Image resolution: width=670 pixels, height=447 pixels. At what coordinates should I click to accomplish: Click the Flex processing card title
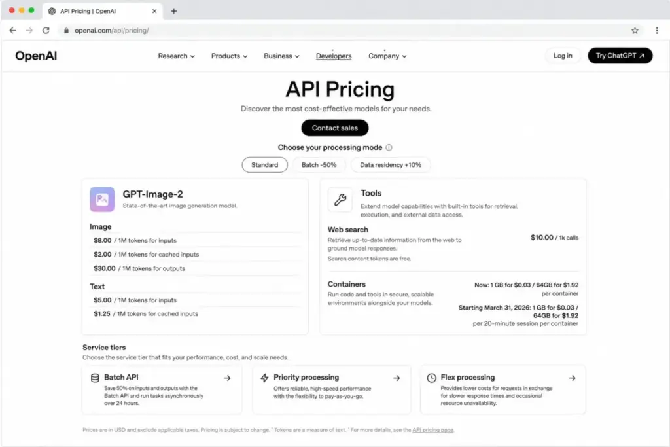(x=467, y=378)
